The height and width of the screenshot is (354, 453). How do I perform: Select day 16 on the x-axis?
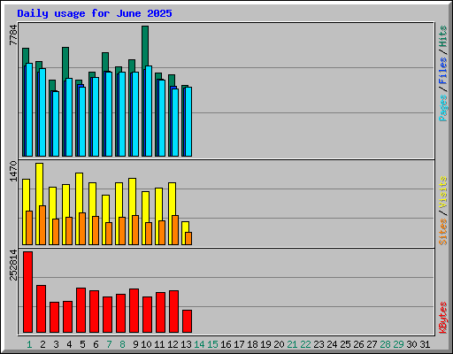pos(226,344)
